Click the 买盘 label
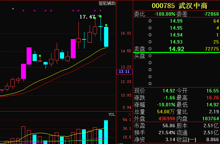 [x=139, y=56]
